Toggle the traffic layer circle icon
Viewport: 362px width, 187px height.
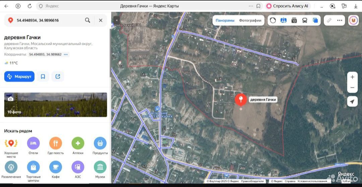[x=273, y=20]
